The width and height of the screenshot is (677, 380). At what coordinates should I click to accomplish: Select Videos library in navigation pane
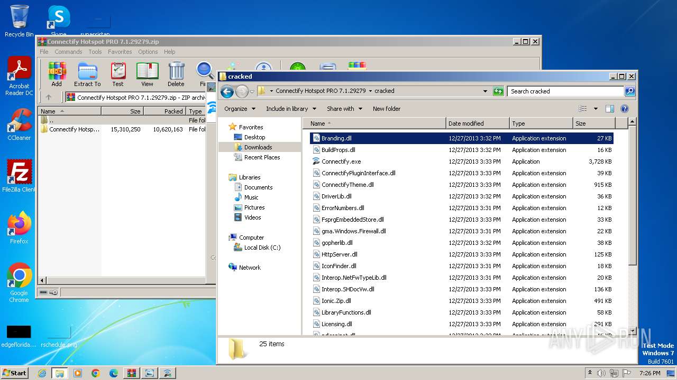click(252, 217)
